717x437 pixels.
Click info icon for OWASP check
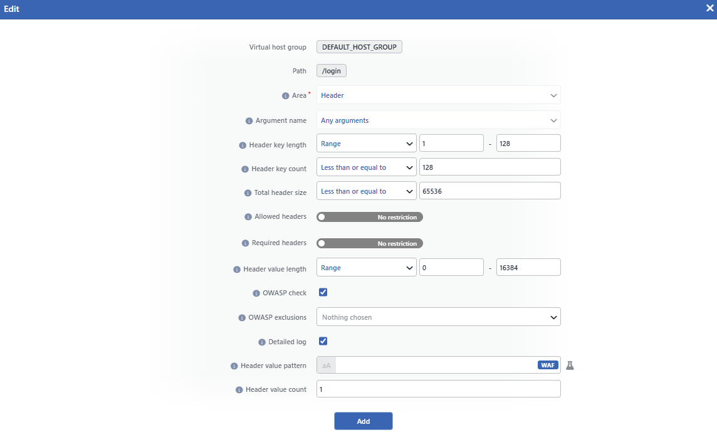(x=256, y=293)
